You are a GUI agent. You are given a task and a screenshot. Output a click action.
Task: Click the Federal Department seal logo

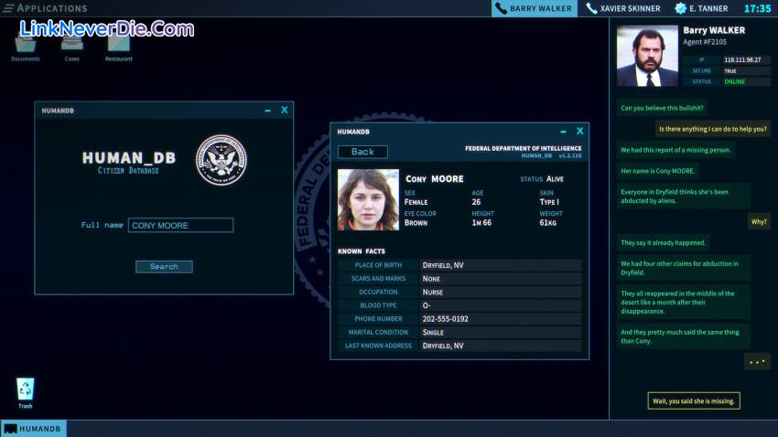tap(222, 161)
